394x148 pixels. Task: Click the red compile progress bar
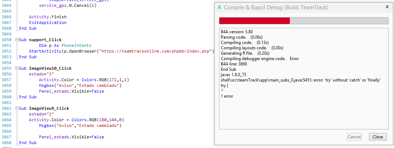(254, 21)
